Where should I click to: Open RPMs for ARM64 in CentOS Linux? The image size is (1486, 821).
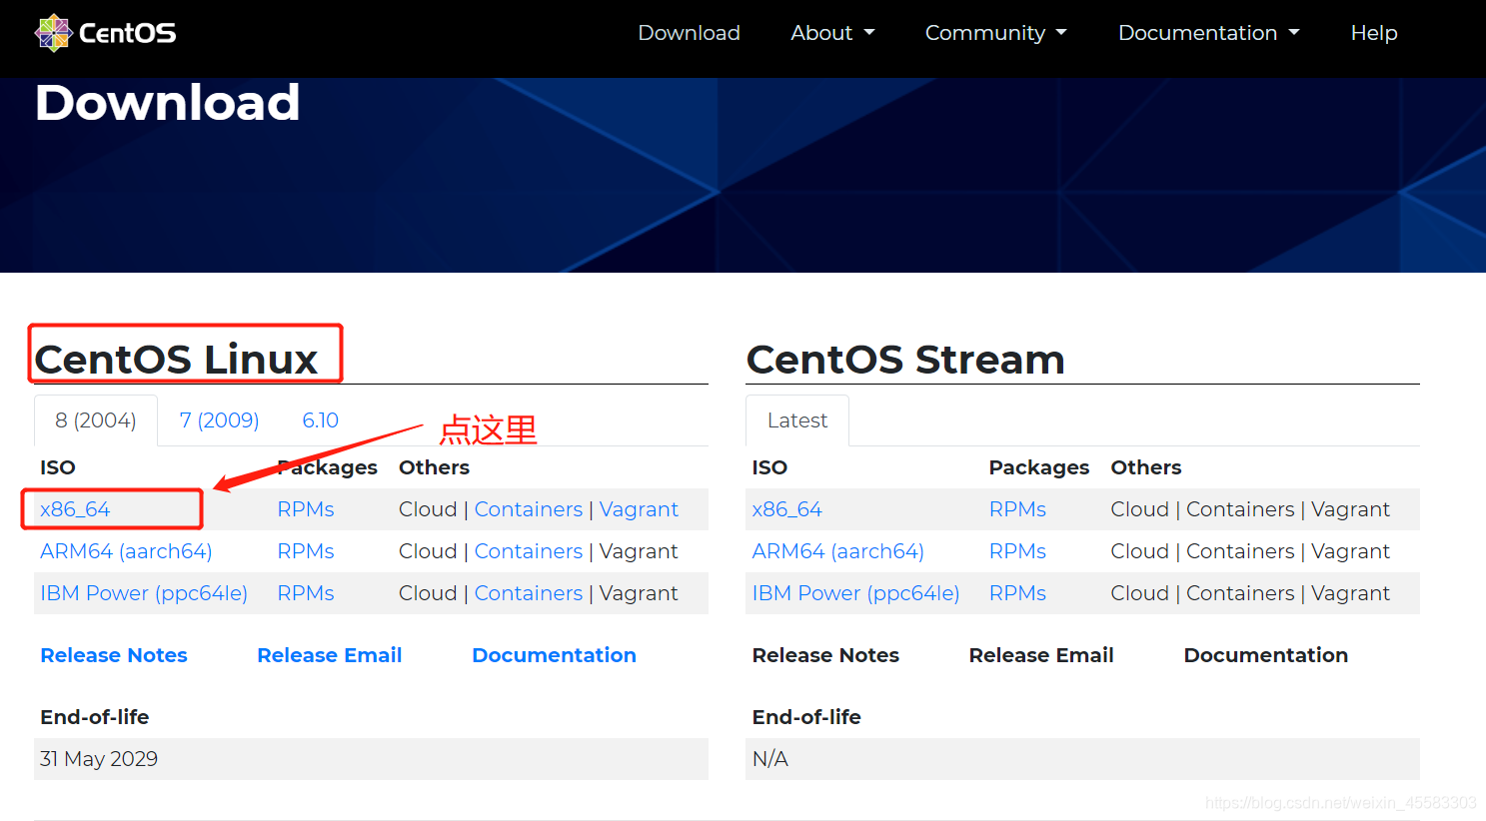click(x=306, y=551)
